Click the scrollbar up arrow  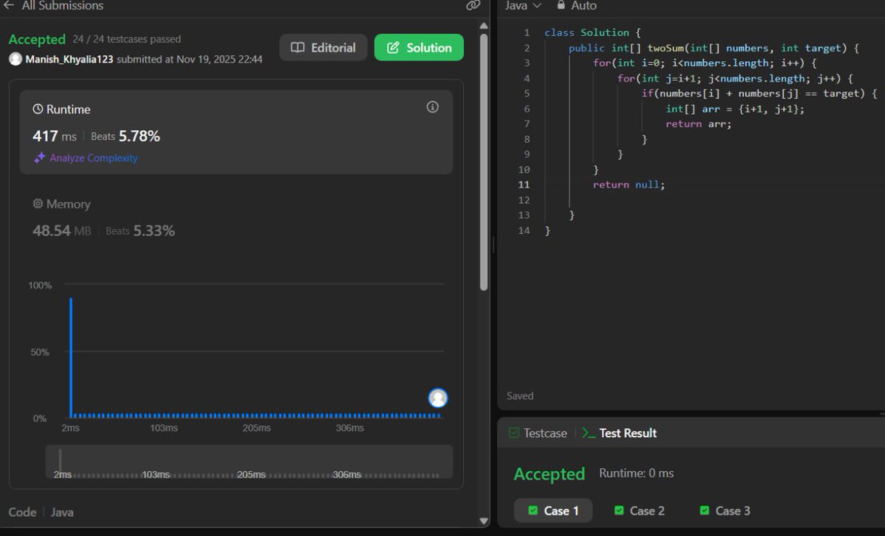tap(484, 26)
